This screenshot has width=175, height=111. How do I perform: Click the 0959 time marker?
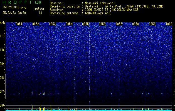pos(152,24)
